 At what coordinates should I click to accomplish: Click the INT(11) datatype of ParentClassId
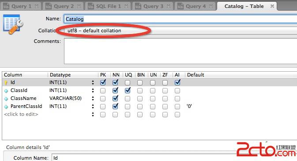[58, 106]
